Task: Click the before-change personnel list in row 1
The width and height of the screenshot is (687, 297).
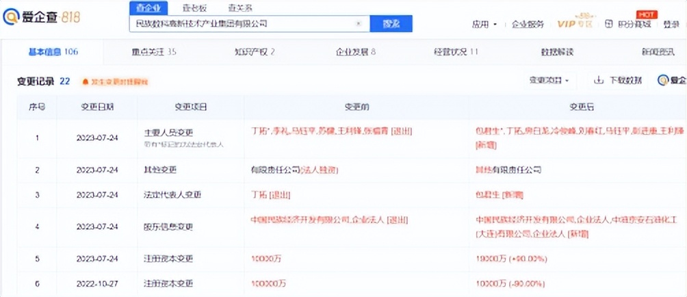Action: point(330,131)
